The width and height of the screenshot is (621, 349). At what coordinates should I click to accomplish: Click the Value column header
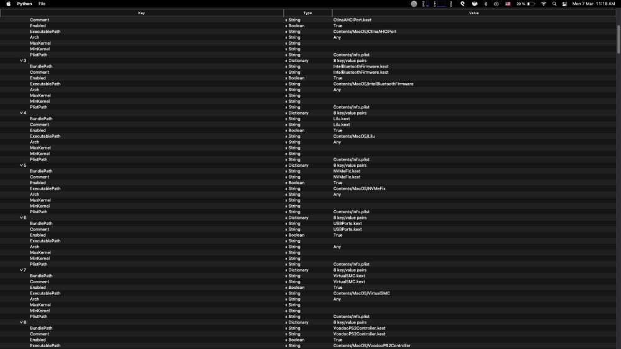pyautogui.click(x=474, y=13)
